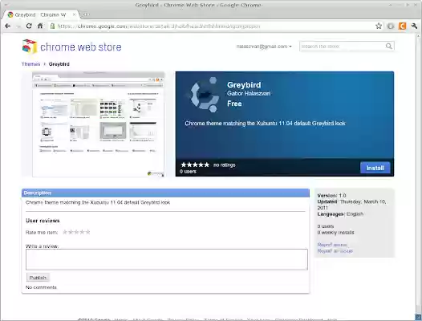422x321 pixels.
Task: Open a new tab with the plus button
Action: coord(85,14)
